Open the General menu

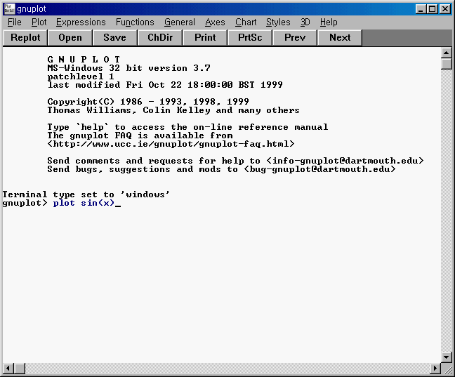pos(180,22)
